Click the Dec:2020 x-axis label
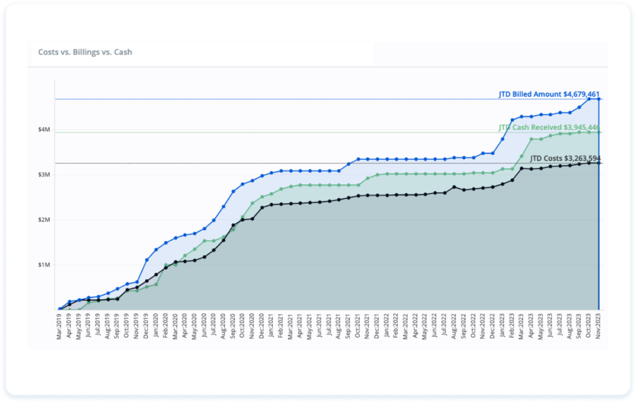636x403 pixels. point(261,327)
